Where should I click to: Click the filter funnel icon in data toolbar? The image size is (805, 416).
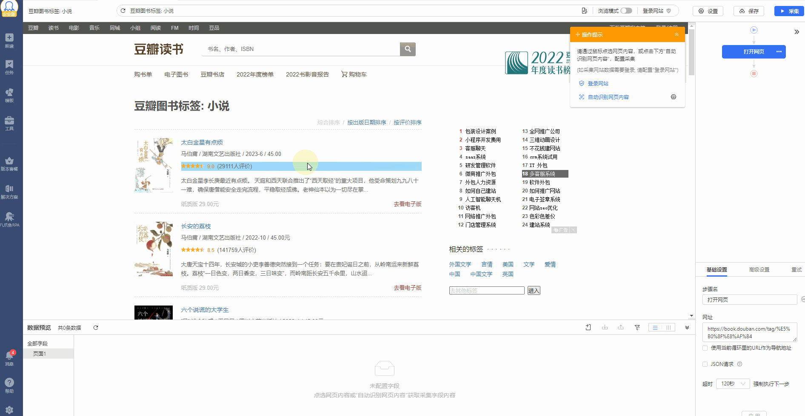click(637, 327)
